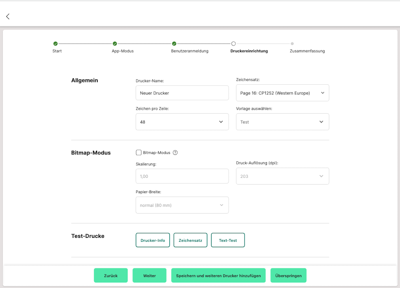Expand the Papier-Breite dropdown
Image resolution: width=400 pixels, height=288 pixels.
point(182,205)
